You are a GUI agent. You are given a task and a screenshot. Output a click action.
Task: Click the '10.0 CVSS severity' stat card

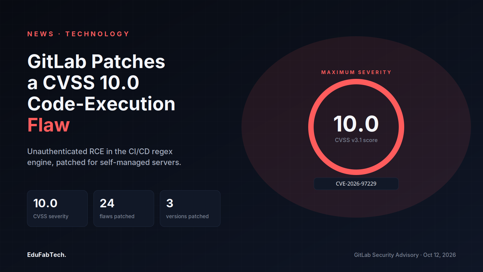pyautogui.click(x=57, y=209)
